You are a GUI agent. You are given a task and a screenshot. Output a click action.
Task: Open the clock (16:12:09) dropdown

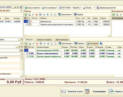tap(65, 8)
